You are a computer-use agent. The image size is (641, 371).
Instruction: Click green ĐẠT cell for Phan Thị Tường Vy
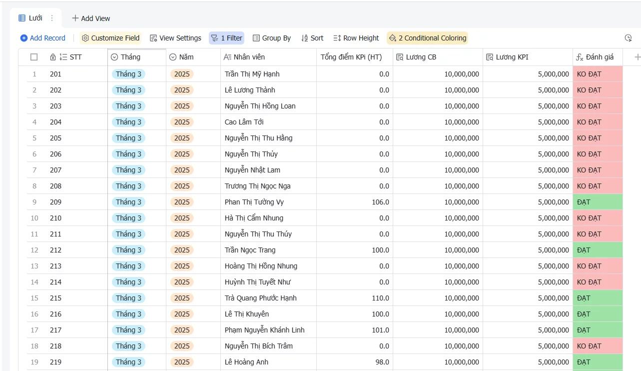click(x=598, y=202)
